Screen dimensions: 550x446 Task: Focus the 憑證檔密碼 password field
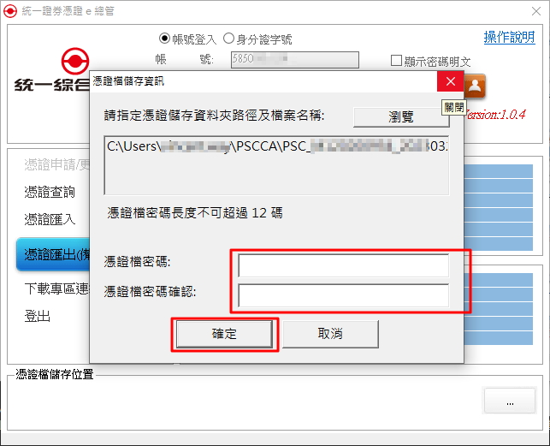click(343, 265)
